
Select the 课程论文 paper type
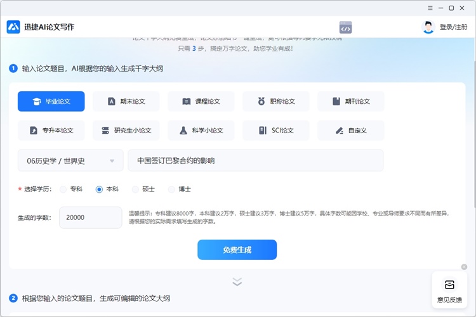[201, 101]
